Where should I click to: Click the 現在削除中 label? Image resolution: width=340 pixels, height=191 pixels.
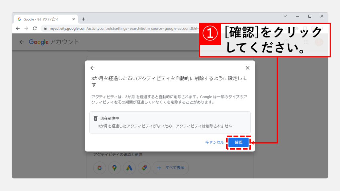tap(110, 118)
